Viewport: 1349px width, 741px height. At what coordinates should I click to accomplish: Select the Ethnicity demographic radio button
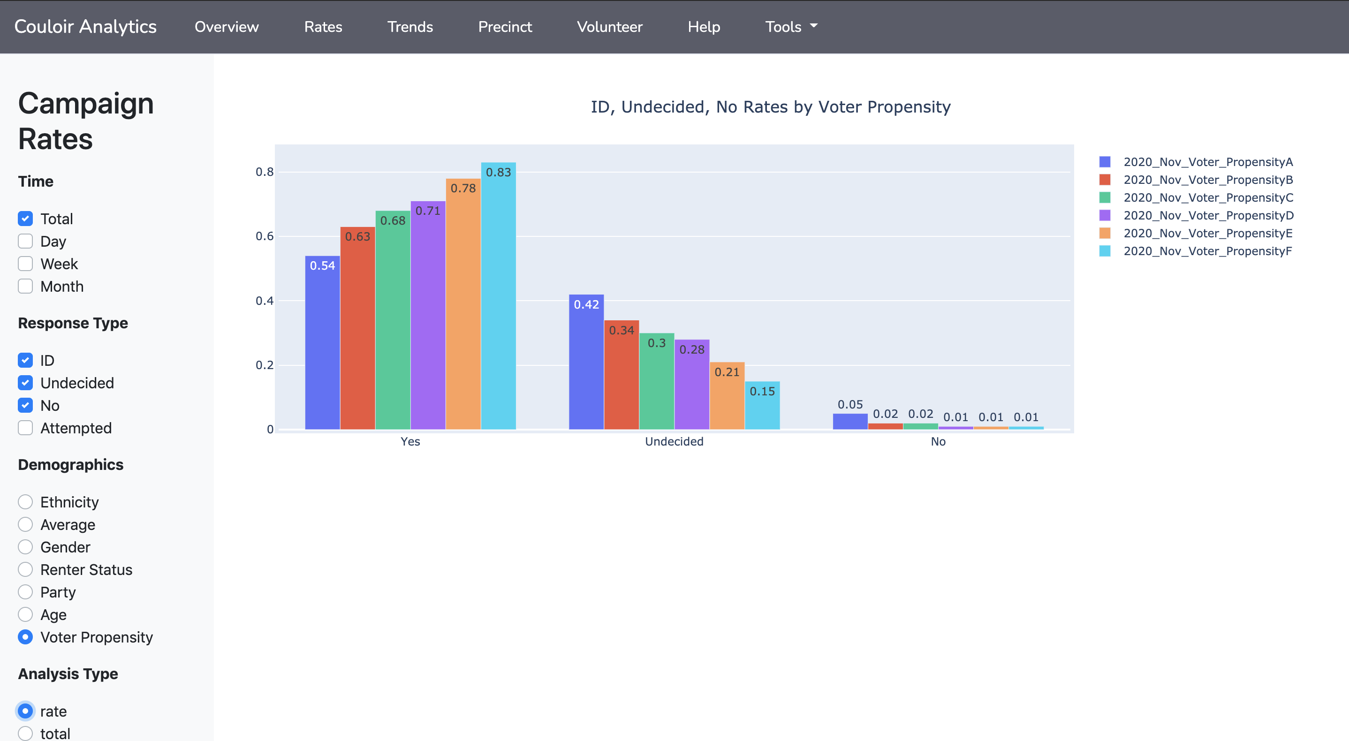[25, 502]
